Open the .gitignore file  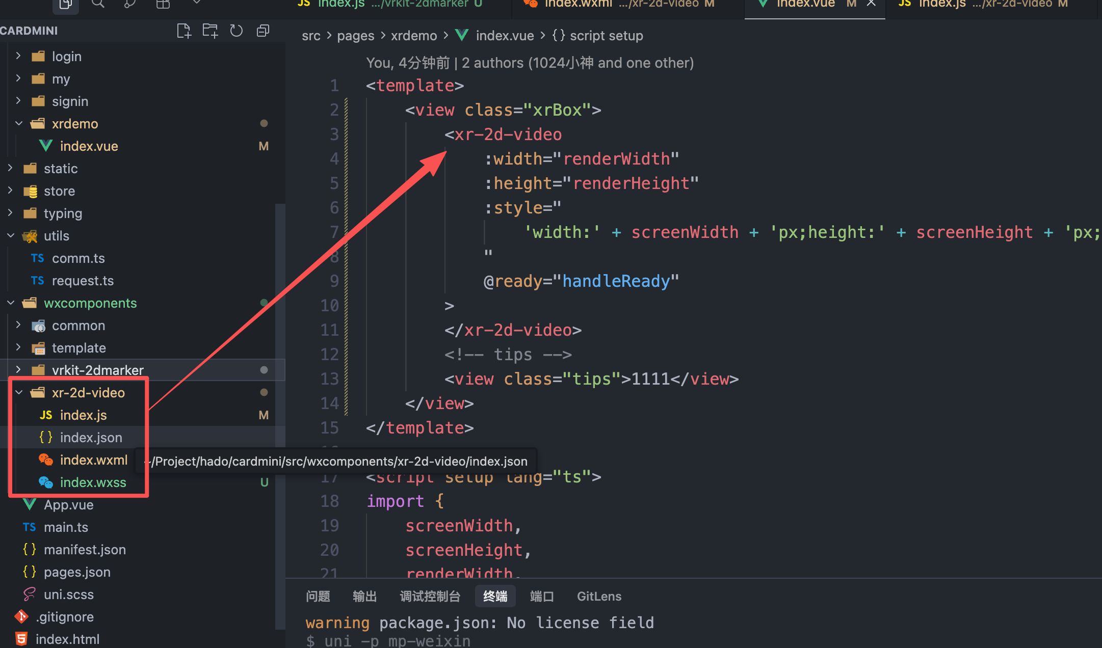(x=65, y=617)
